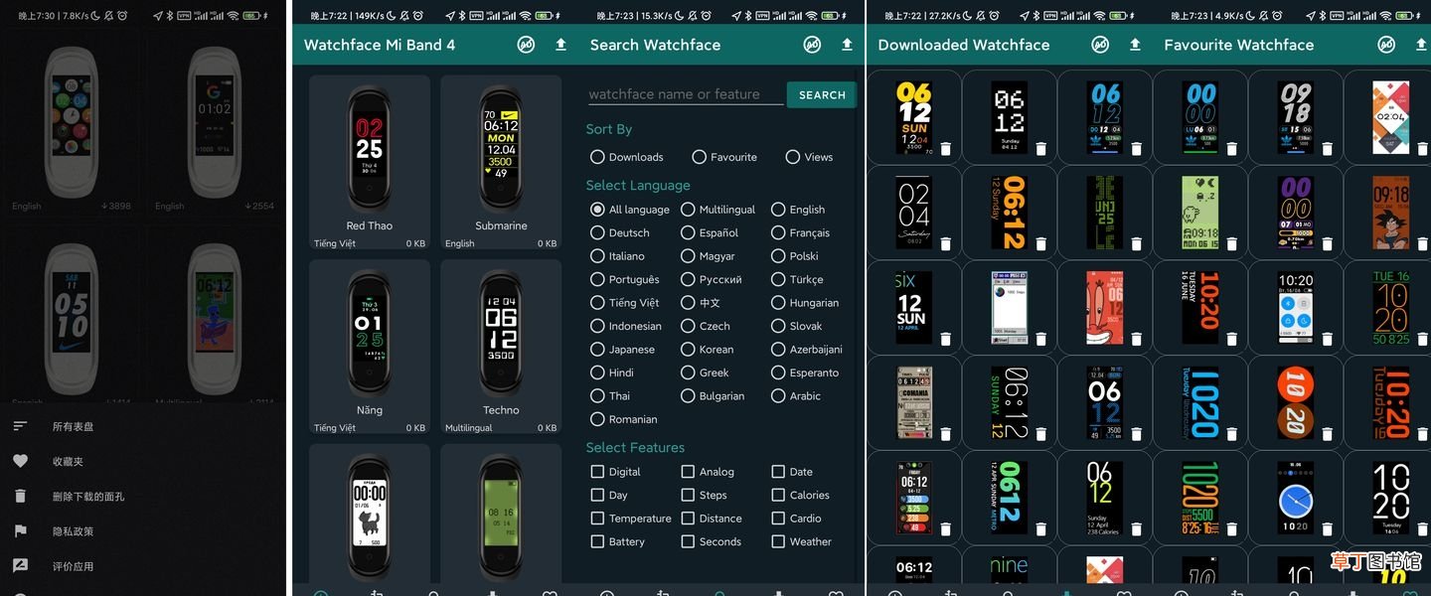Tap no-ads icon in Watchface Mi Band 4 header
The image size is (1431, 596).
526,45
